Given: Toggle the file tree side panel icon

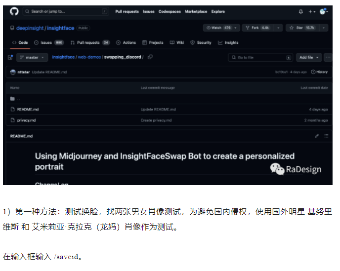Looking at the screenshot, I should click(x=10, y=57).
